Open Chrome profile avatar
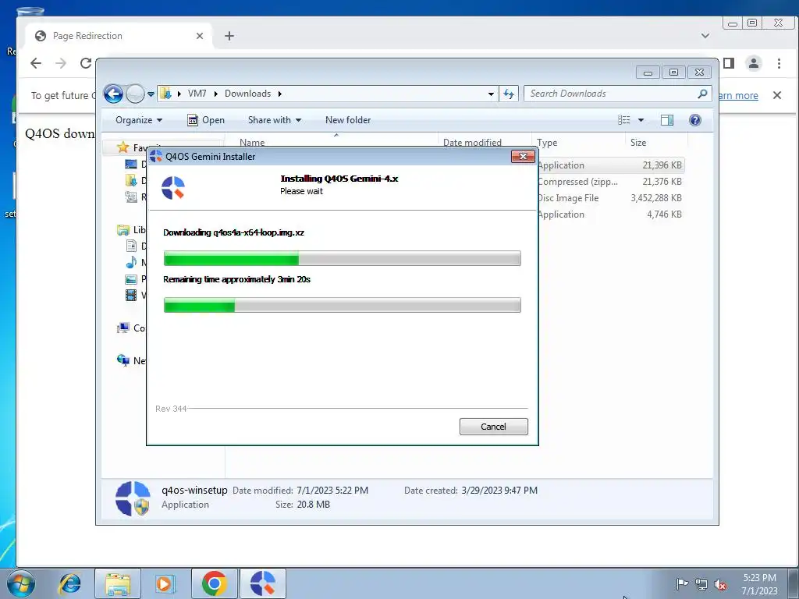The image size is (799, 599). (754, 63)
